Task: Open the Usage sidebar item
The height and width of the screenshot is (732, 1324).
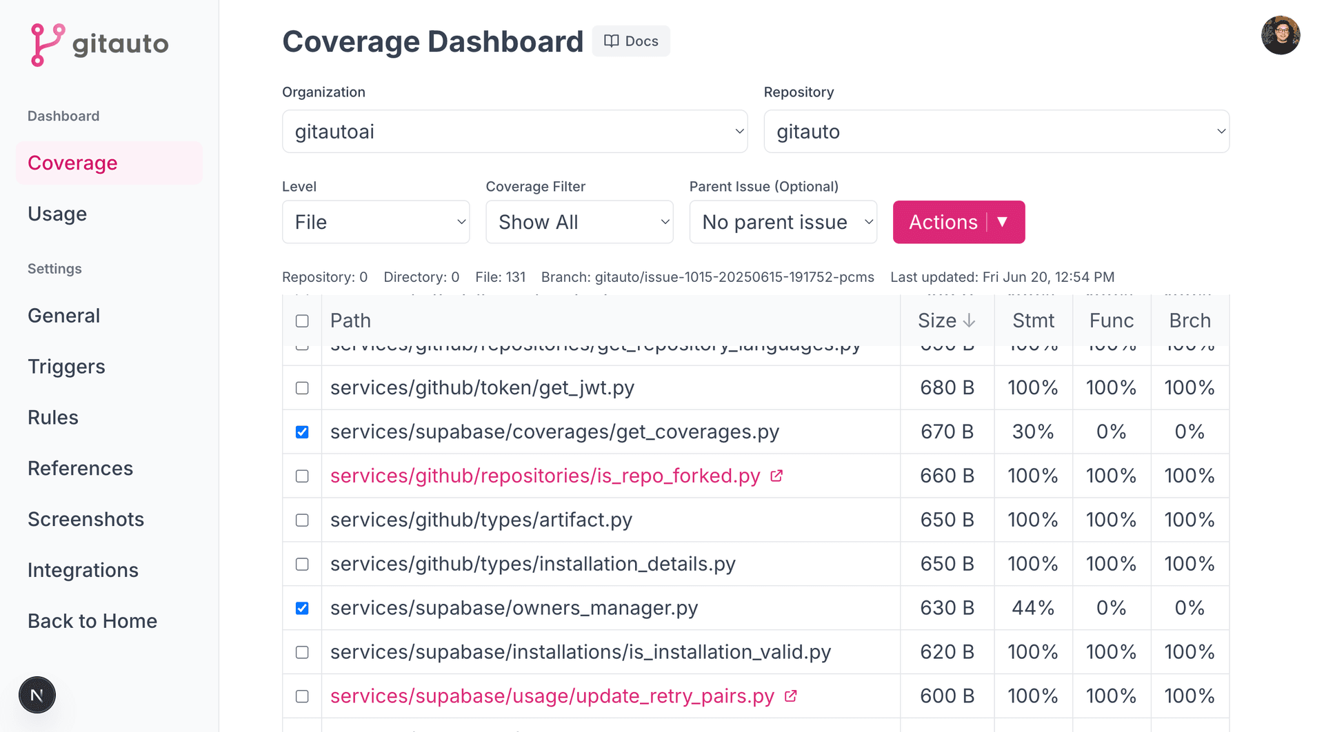Action: (57, 214)
